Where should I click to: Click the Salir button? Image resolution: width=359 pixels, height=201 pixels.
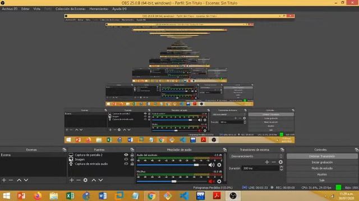tap(322, 180)
